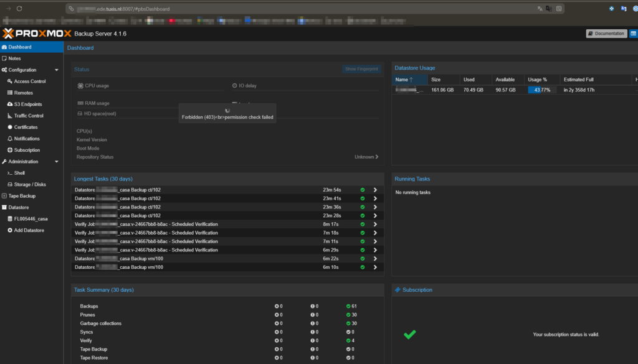
Task: Click the IO delay label
Action: 247,86
